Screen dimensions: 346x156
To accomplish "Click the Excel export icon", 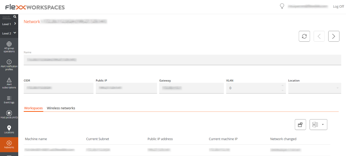I will point(315,125).
